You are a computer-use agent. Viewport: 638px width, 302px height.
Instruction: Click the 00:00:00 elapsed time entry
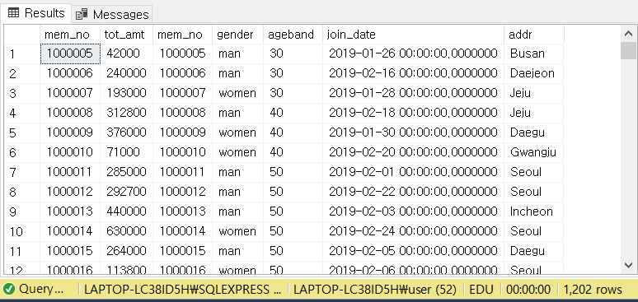528,290
